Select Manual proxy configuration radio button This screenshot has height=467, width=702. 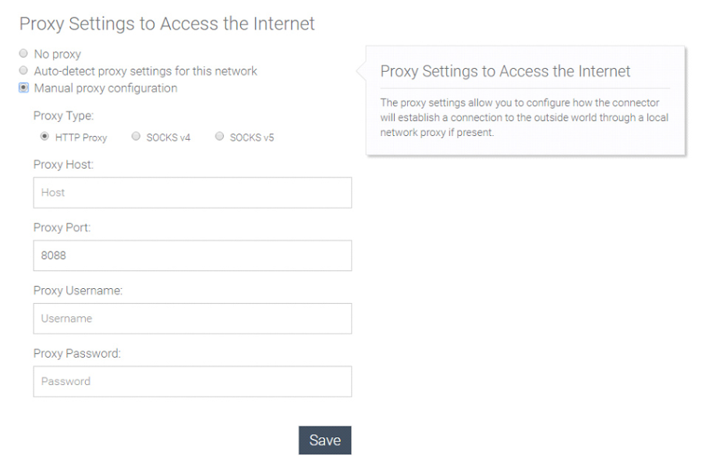pyautogui.click(x=23, y=87)
